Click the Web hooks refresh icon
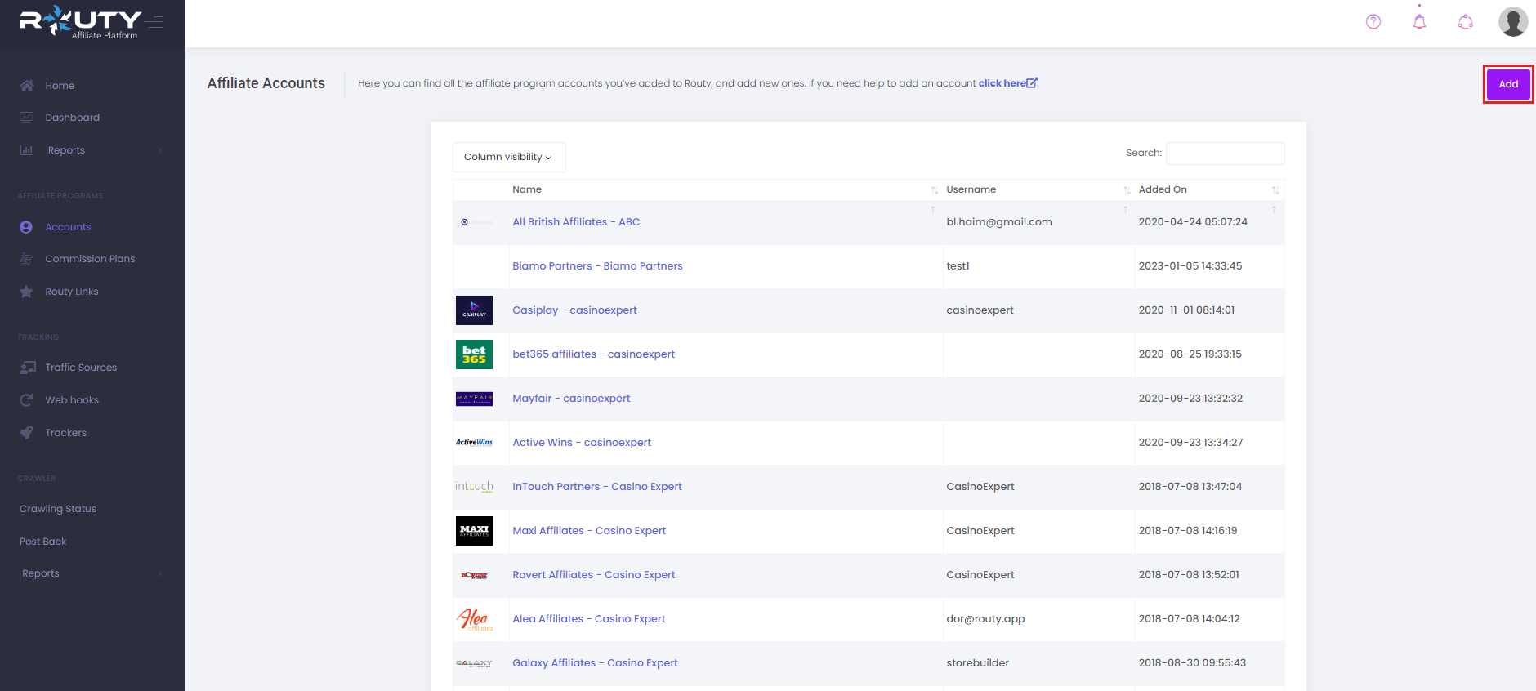Image resolution: width=1536 pixels, height=691 pixels. pyautogui.click(x=27, y=400)
